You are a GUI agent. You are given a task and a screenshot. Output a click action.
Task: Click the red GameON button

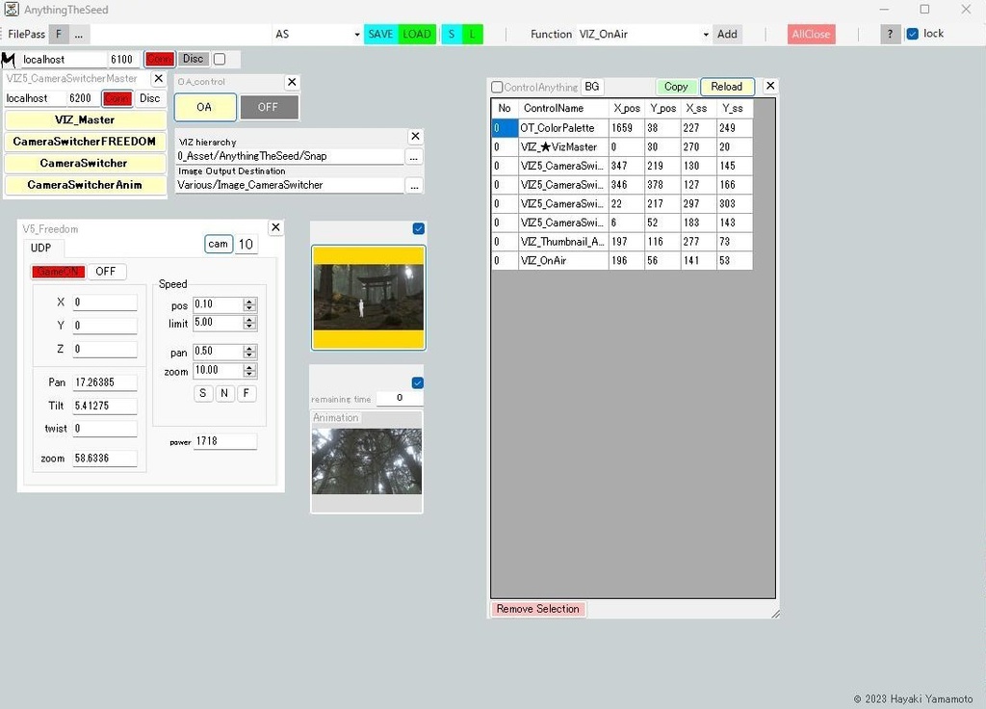(x=59, y=271)
